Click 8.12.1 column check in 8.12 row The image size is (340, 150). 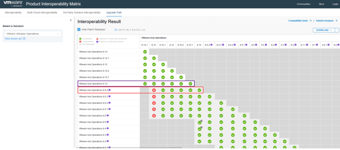[x=163, y=64]
